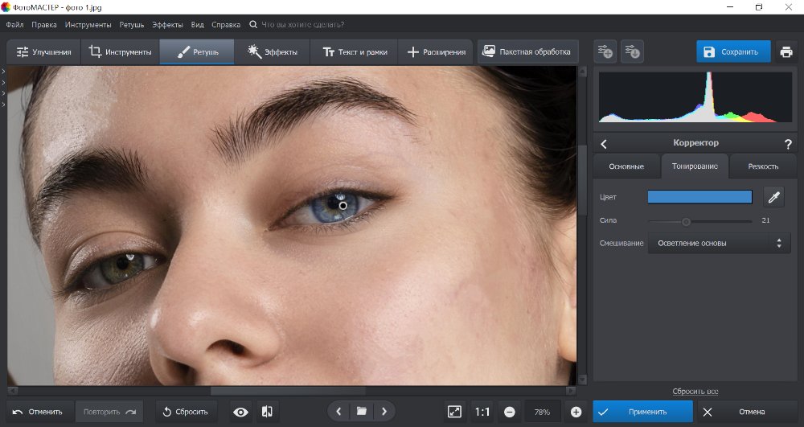Toggle 1:1 actual size view

coord(482,412)
